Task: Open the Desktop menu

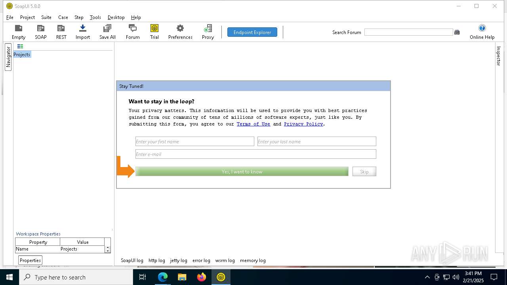Action: [x=116, y=17]
